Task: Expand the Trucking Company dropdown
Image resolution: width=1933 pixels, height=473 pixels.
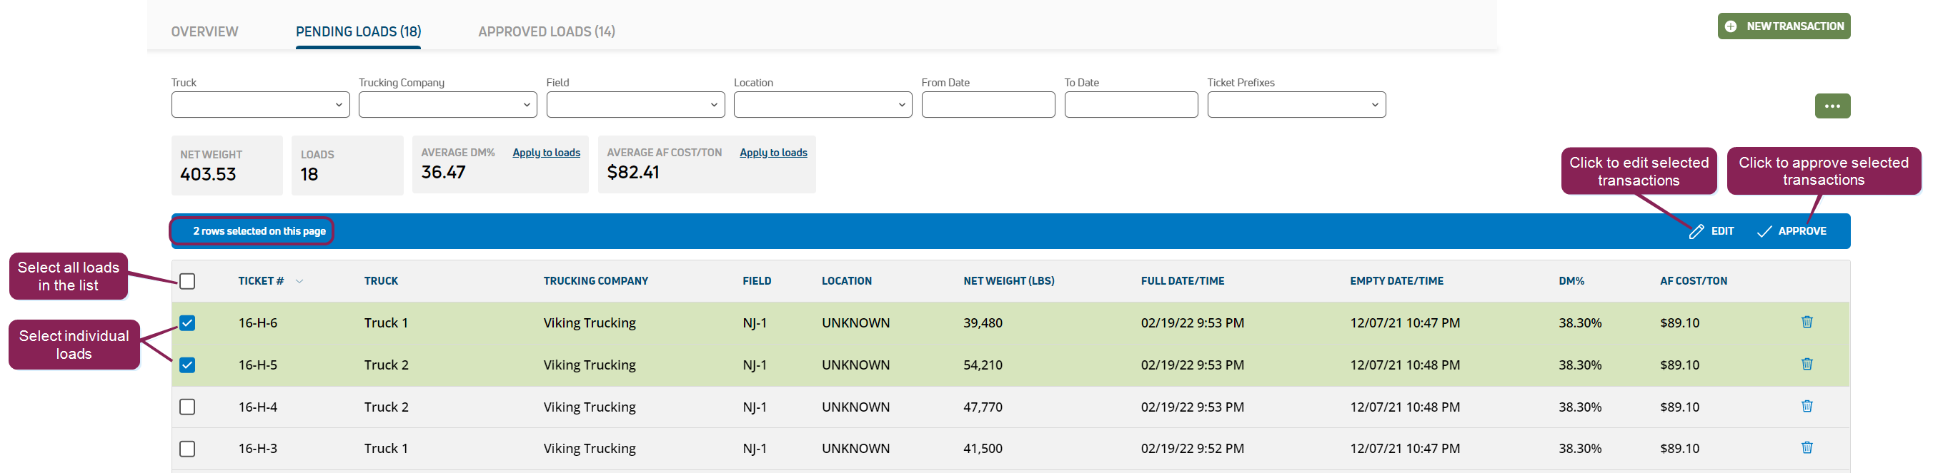Action: tap(447, 105)
